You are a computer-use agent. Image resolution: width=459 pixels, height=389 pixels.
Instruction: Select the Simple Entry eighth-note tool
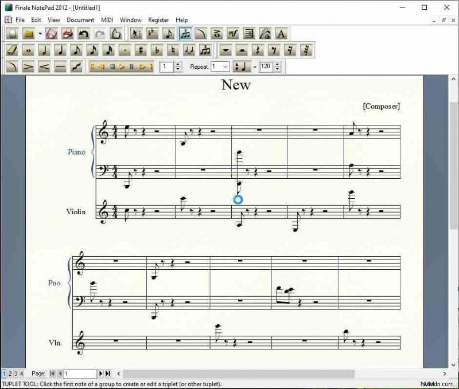169,34
